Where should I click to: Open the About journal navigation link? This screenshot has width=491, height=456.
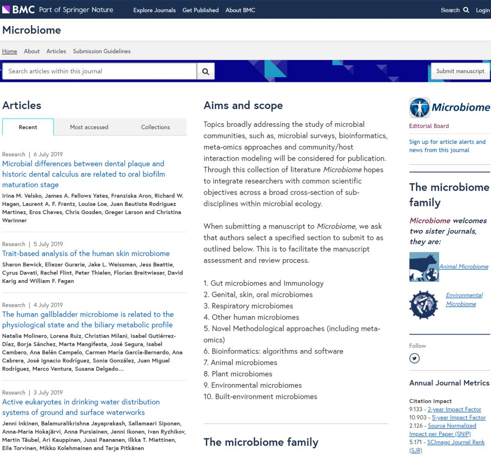click(x=32, y=51)
